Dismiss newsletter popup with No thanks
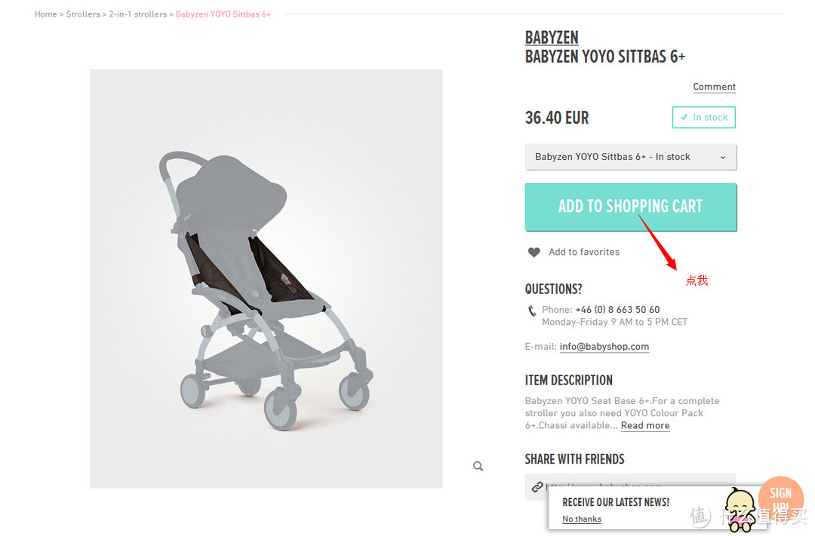The width and height of the screenshot is (815, 536). [582, 519]
